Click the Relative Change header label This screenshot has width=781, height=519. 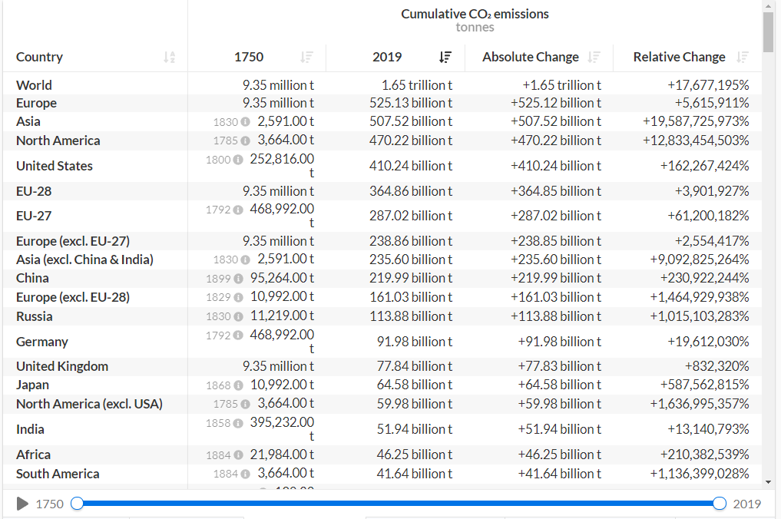(x=680, y=58)
